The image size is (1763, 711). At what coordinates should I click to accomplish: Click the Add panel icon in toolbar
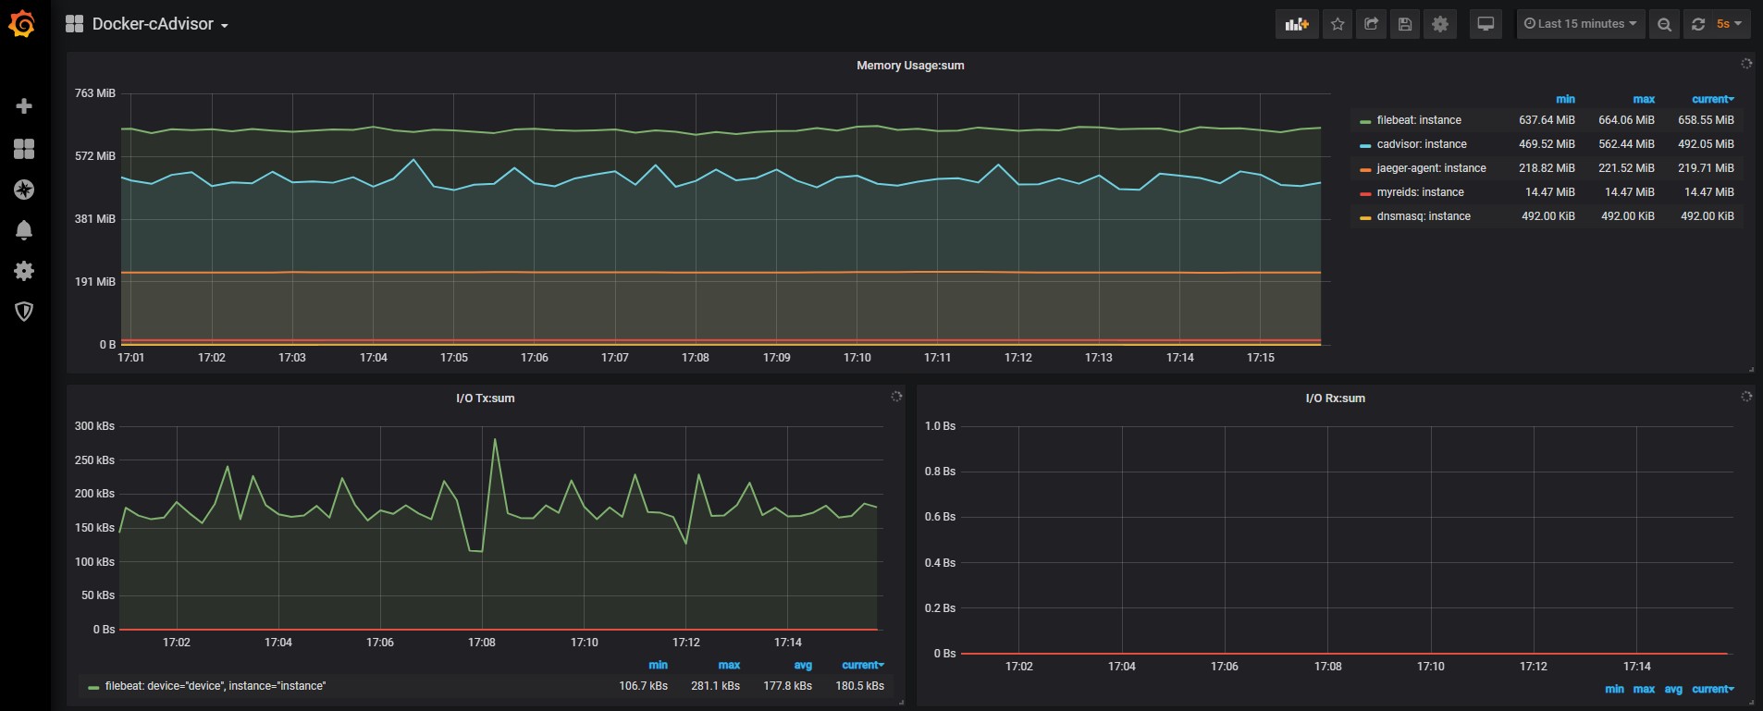click(x=1297, y=24)
